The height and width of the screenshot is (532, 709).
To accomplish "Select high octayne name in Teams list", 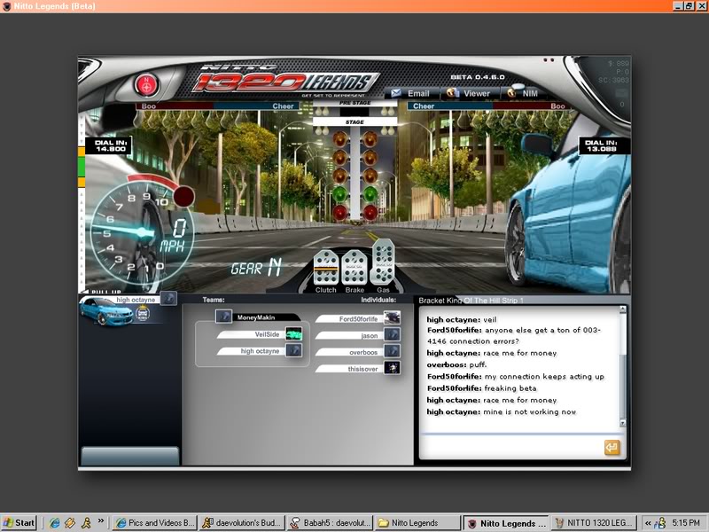I will click(260, 351).
